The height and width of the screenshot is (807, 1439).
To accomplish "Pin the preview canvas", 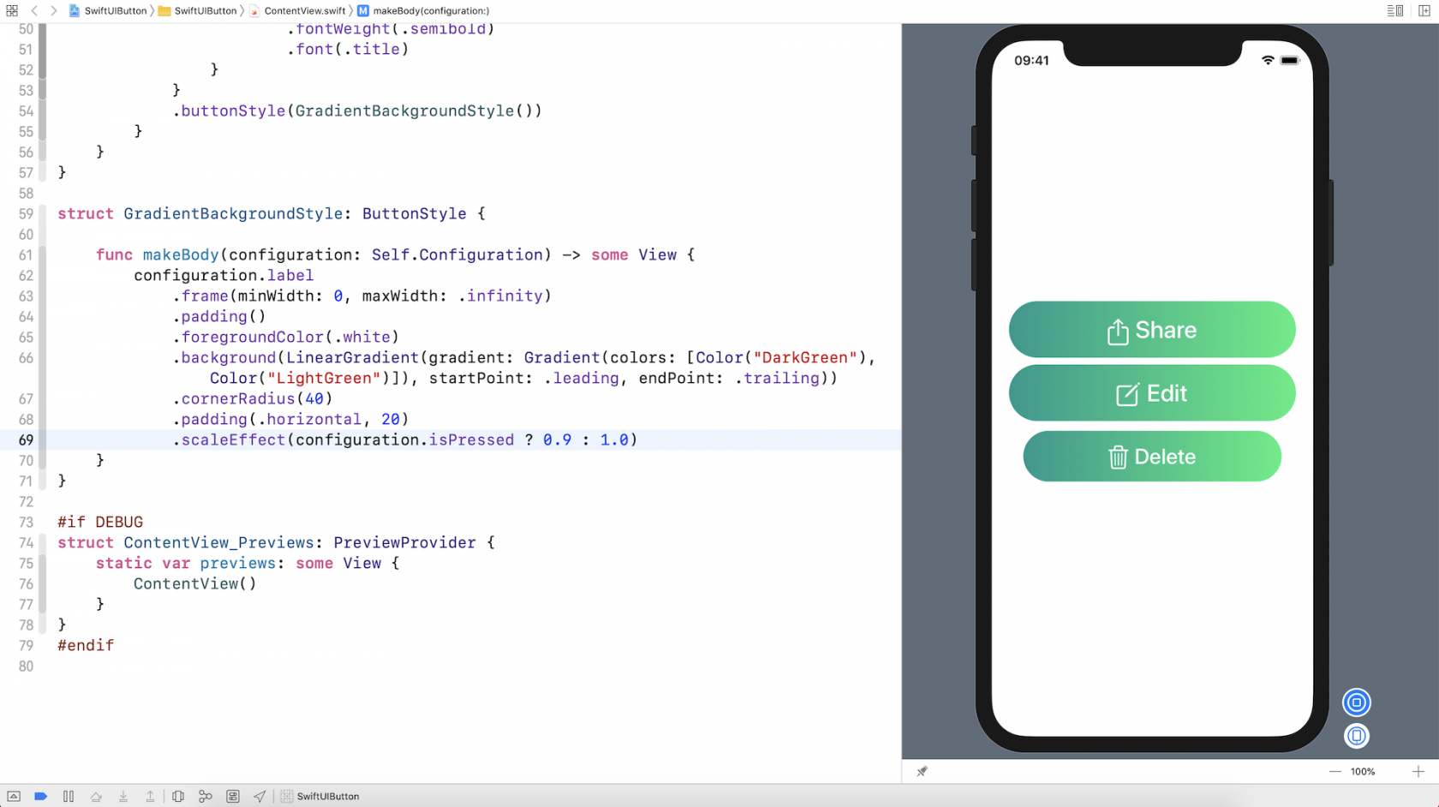I will (922, 771).
